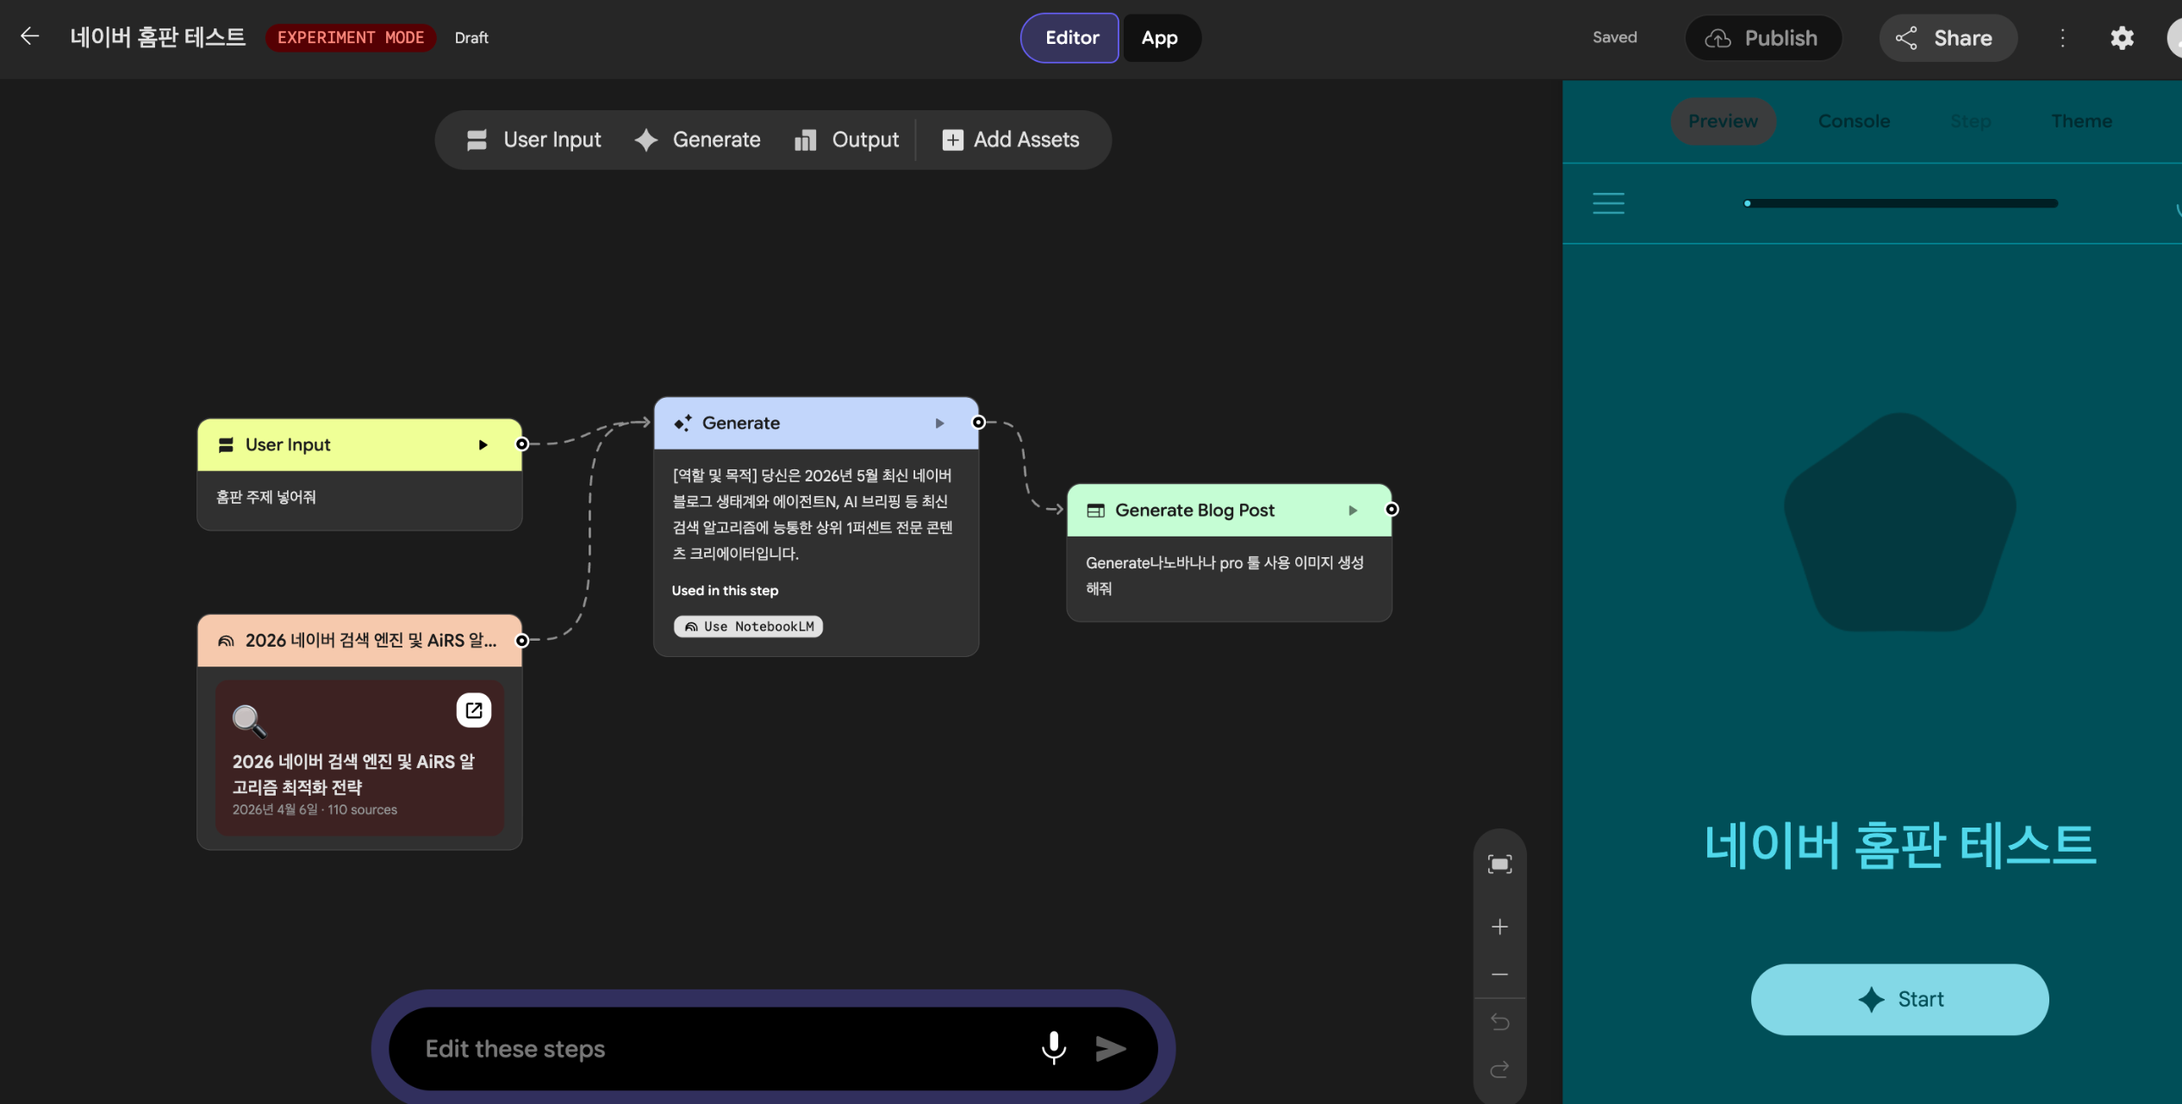Add a Generate step from toolbar
The width and height of the screenshot is (2182, 1104).
[697, 140]
